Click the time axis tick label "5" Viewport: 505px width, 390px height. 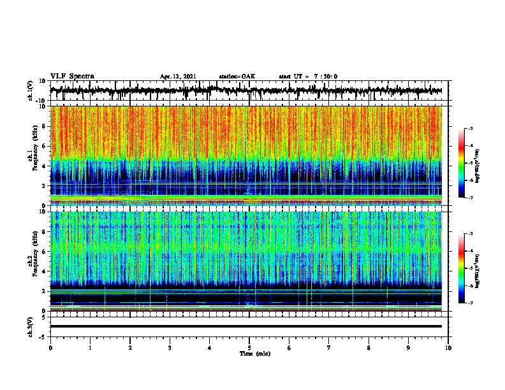(249, 348)
